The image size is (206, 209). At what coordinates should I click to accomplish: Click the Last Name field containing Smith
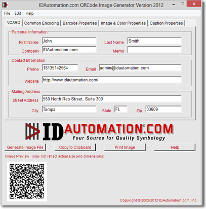click(x=154, y=41)
